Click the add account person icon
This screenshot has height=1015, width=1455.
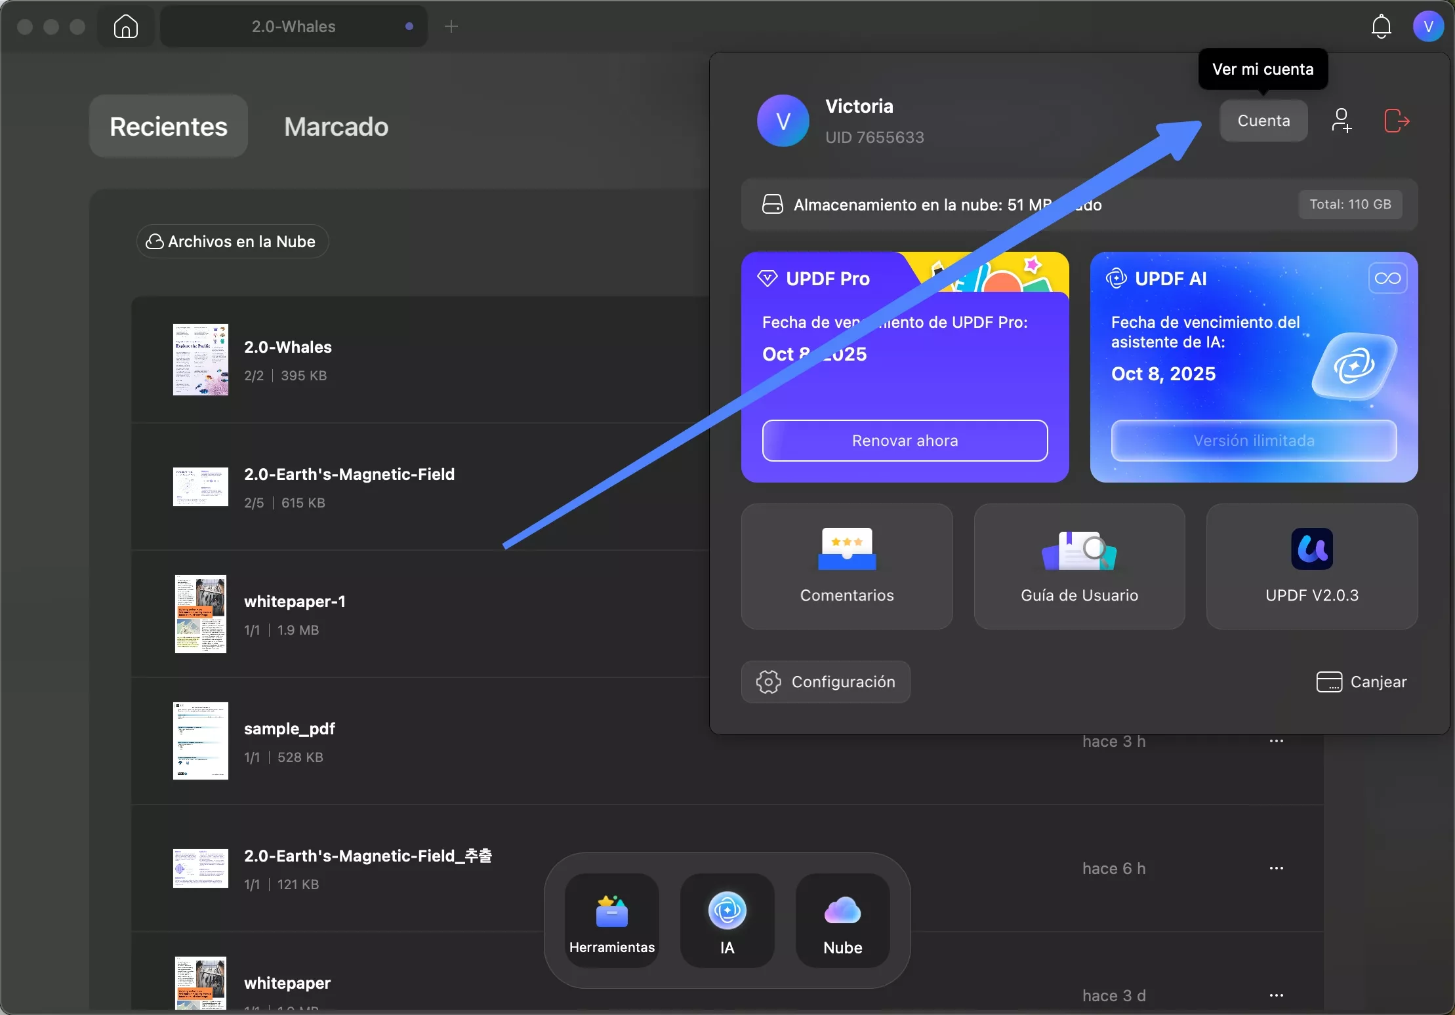click(x=1342, y=121)
